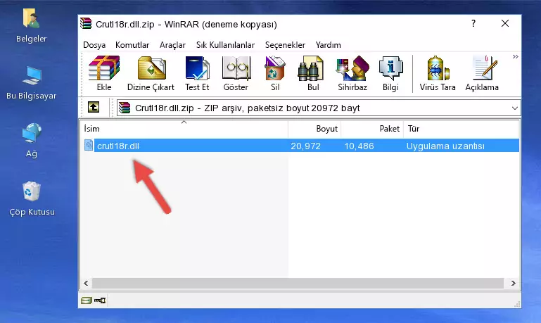The height and width of the screenshot is (323, 541).
Task: Open the Dosya menu
Action: pyautogui.click(x=94, y=45)
